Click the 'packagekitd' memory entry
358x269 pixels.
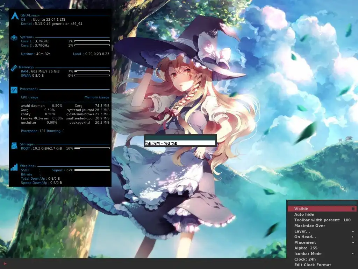(80, 123)
